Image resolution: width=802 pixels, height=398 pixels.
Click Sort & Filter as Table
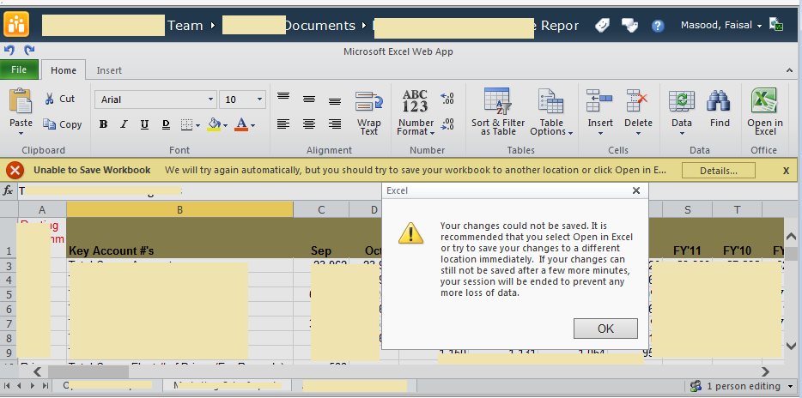pyautogui.click(x=498, y=112)
